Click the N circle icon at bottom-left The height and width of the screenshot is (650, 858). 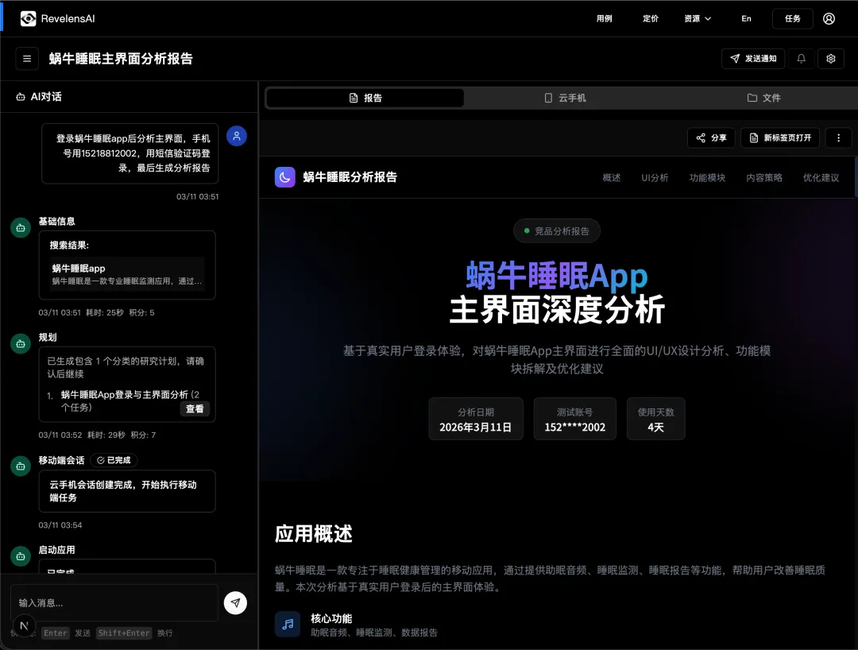tap(24, 626)
